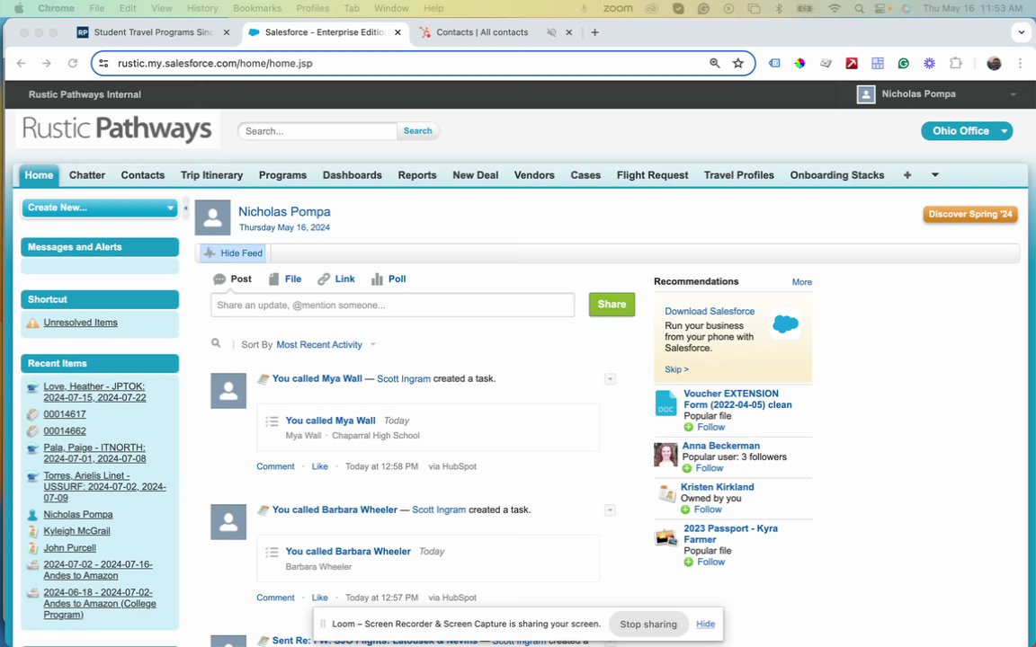The height and width of the screenshot is (647, 1036).
Task: Click macOS Spotlight search icon
Action: 858,9
